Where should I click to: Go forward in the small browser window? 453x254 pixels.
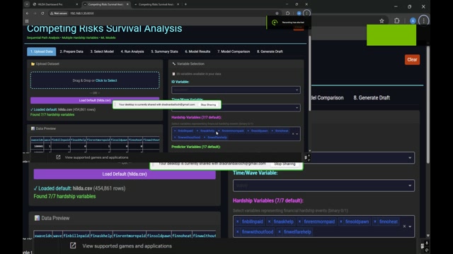point(35,13)
